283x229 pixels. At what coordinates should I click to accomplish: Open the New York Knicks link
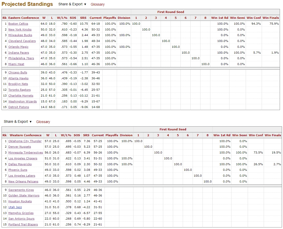[20, 29]
